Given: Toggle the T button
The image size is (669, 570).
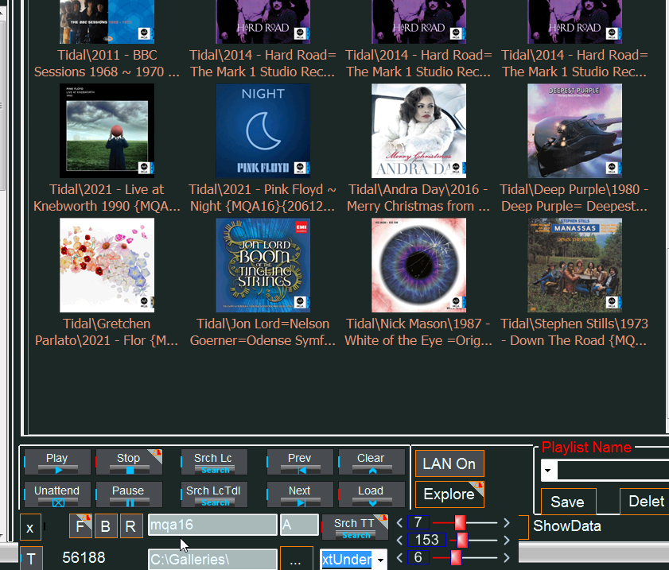Looking at the screenshot, I should [31, 558].
